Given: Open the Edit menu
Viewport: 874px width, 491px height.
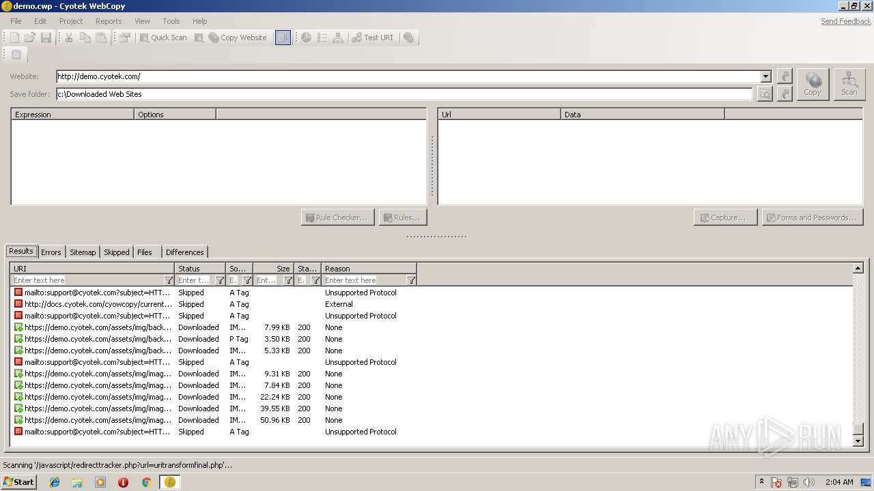Looking at the screenshot, I should [40, 21].
